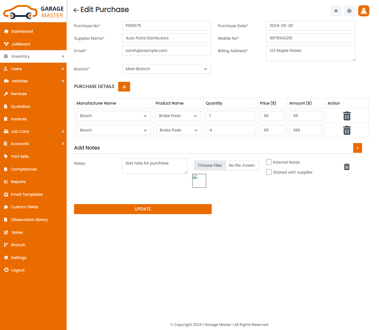Open Invoices from the sidebar
The image size is (379, 330).
19,119
